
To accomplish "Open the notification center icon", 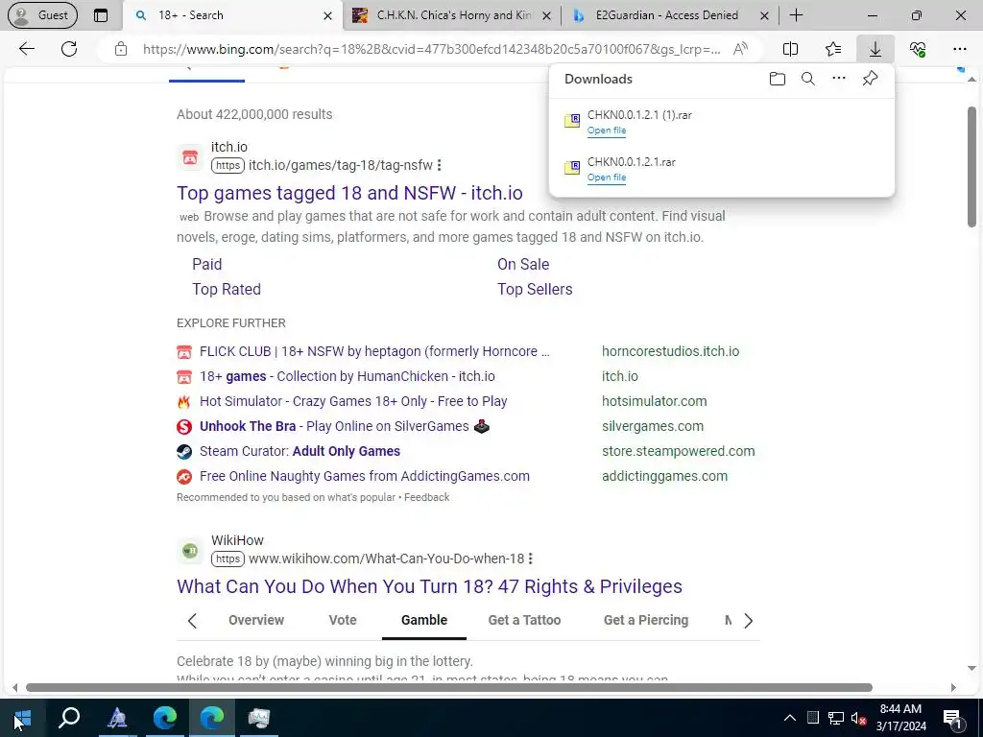I will 953,719.
